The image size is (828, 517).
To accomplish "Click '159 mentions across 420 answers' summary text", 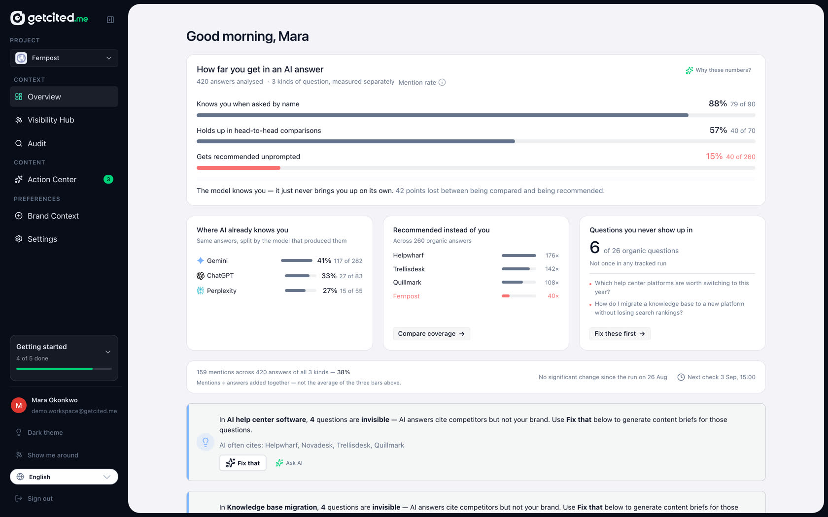I will click(273, 372).
